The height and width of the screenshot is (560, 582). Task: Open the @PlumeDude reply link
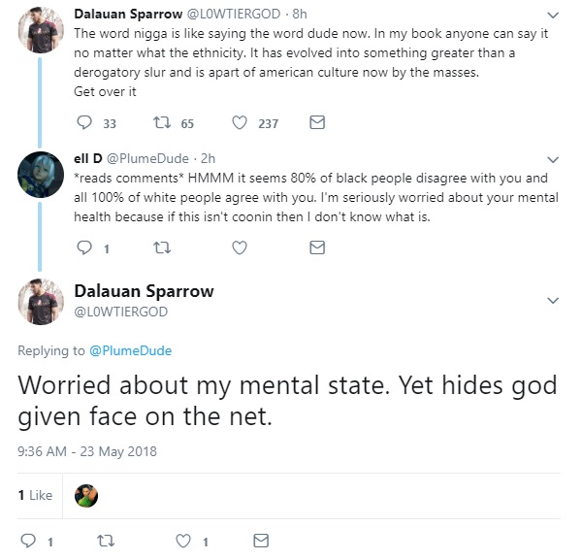pos(131,351)
